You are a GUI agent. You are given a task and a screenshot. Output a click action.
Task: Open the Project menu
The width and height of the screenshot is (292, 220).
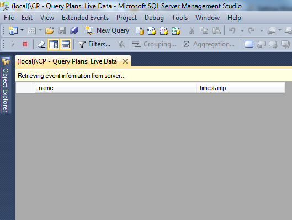126,18
